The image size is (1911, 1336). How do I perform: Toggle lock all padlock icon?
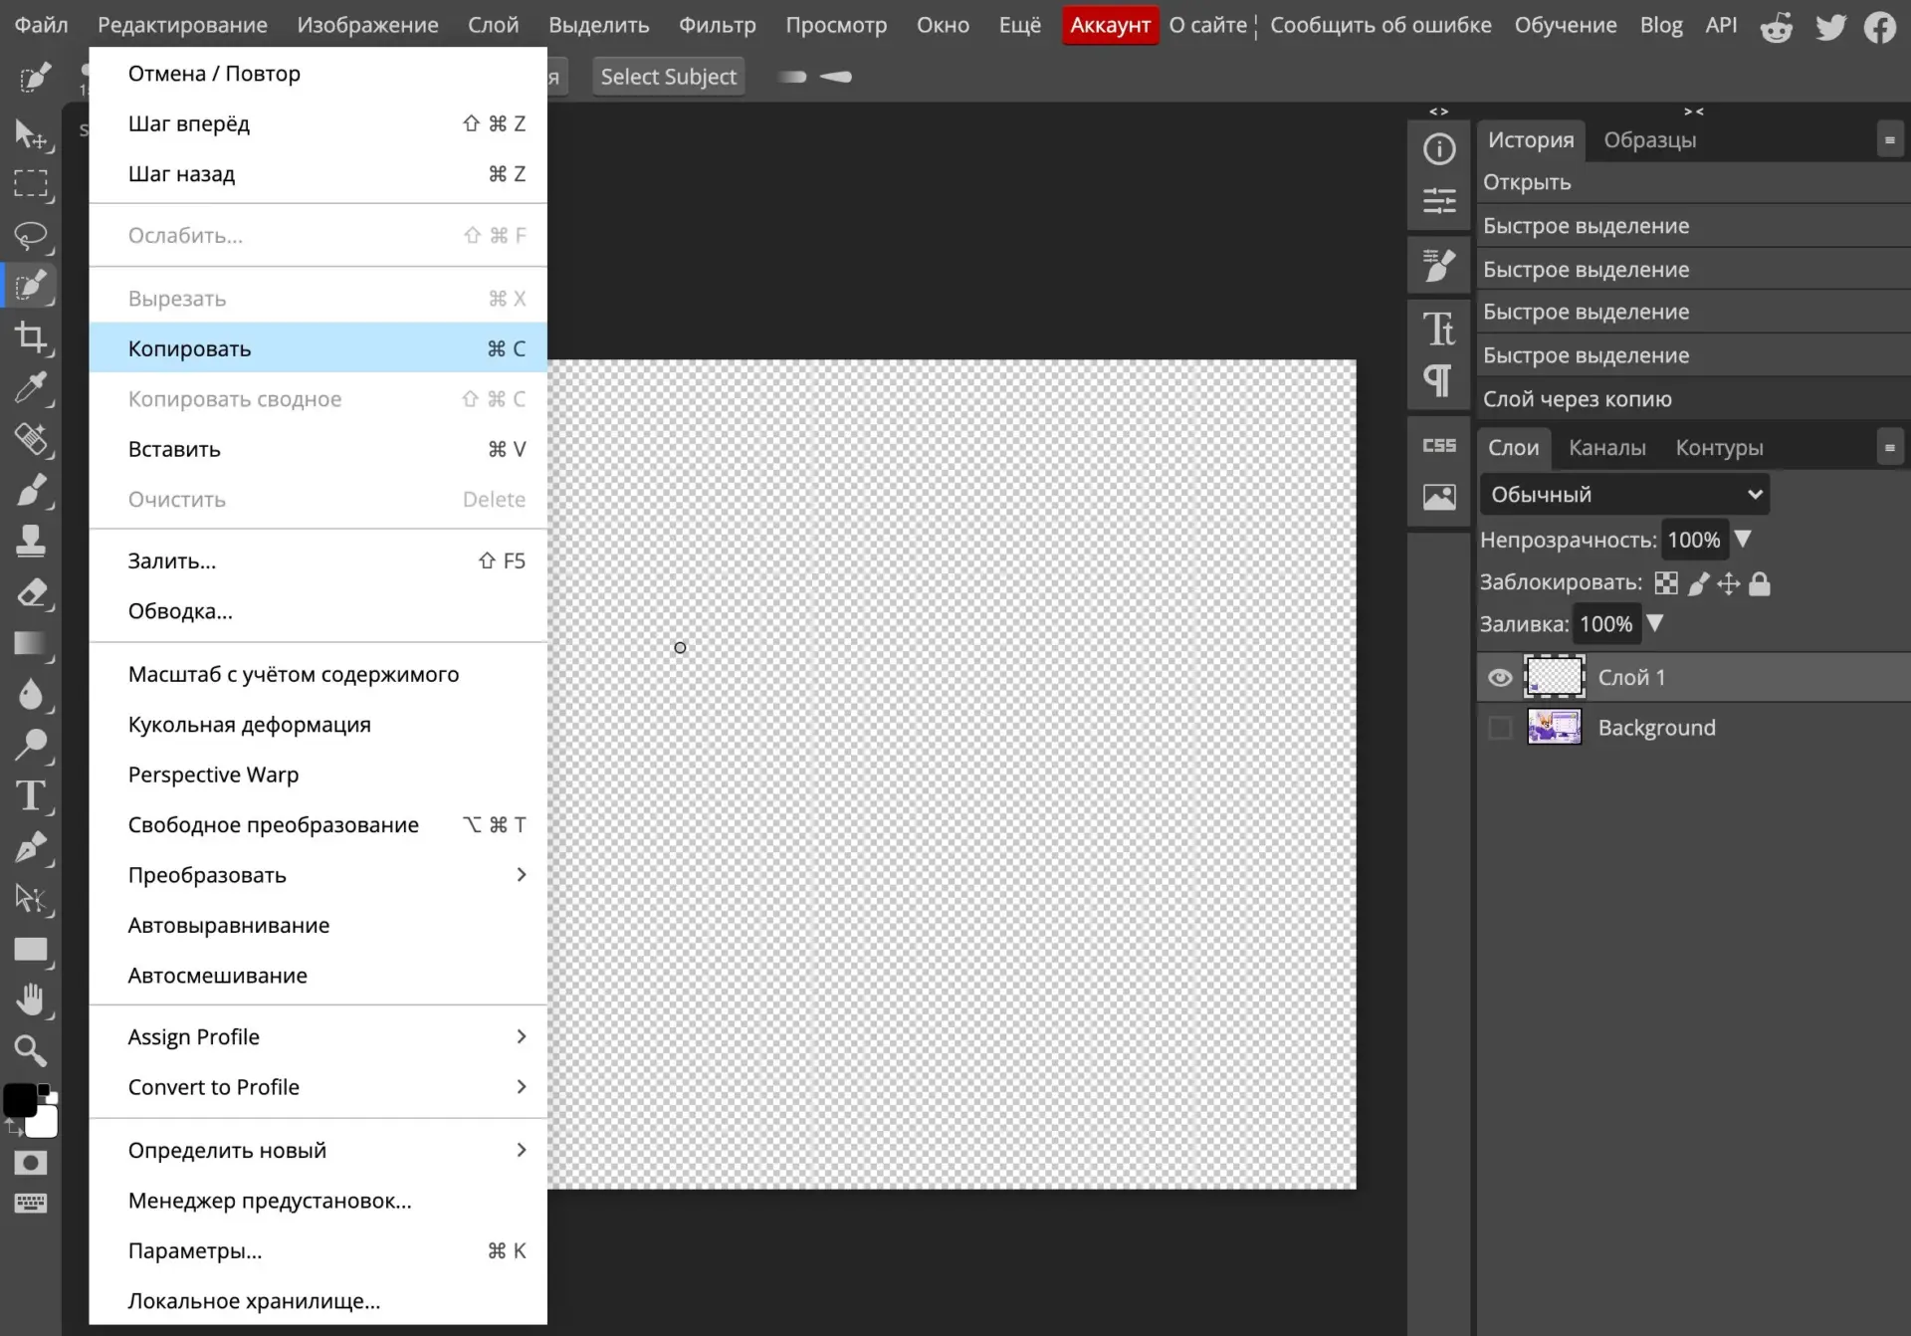[x=1760, y=583]
